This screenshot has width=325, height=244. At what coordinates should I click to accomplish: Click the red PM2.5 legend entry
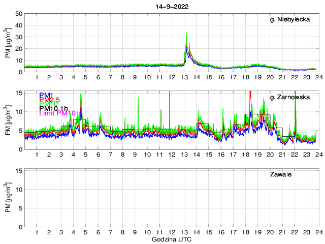pyautogui.click(x=49, y=101)
